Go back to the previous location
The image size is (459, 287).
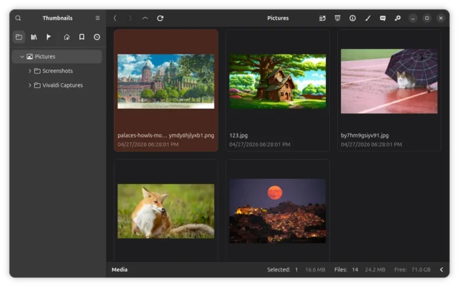coord(115,18)
